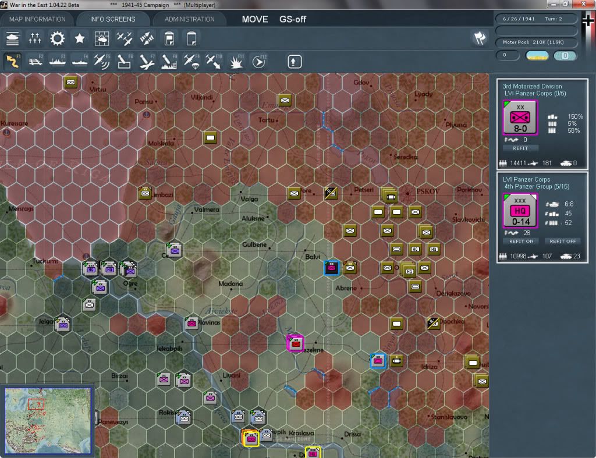Select the 8-0 division counter in unit panel
596x458 pixels.
coord(520,118)
